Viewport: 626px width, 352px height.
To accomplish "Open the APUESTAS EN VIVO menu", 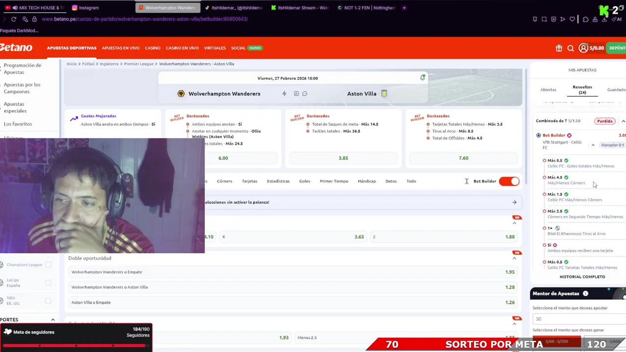I will pyautogui.click(x=120, y=48).
